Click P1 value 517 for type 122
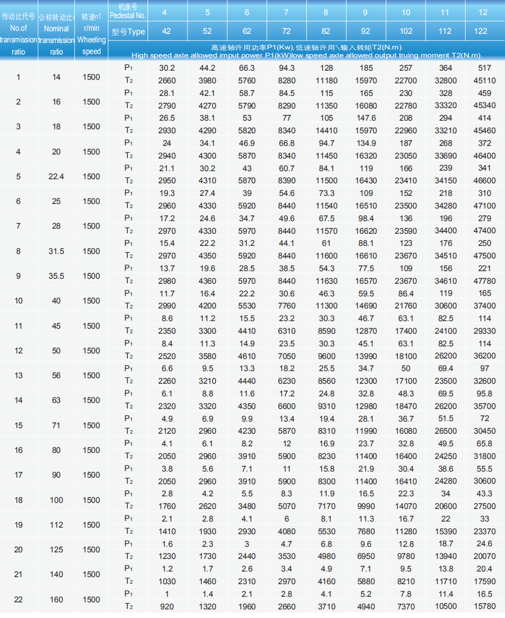This screenshot has width=505, height=618. [x=484, y=68]
